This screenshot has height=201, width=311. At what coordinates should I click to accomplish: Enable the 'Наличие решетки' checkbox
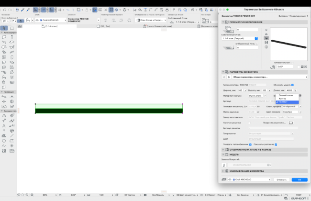click(x=250, y=123)
